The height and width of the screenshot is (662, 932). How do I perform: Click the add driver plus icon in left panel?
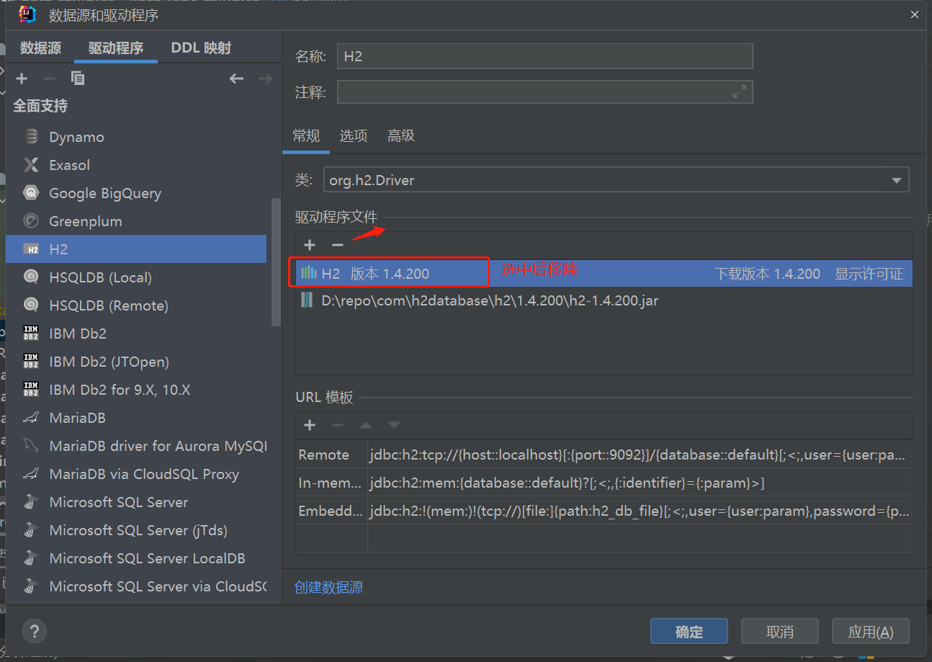coord(22,79)
